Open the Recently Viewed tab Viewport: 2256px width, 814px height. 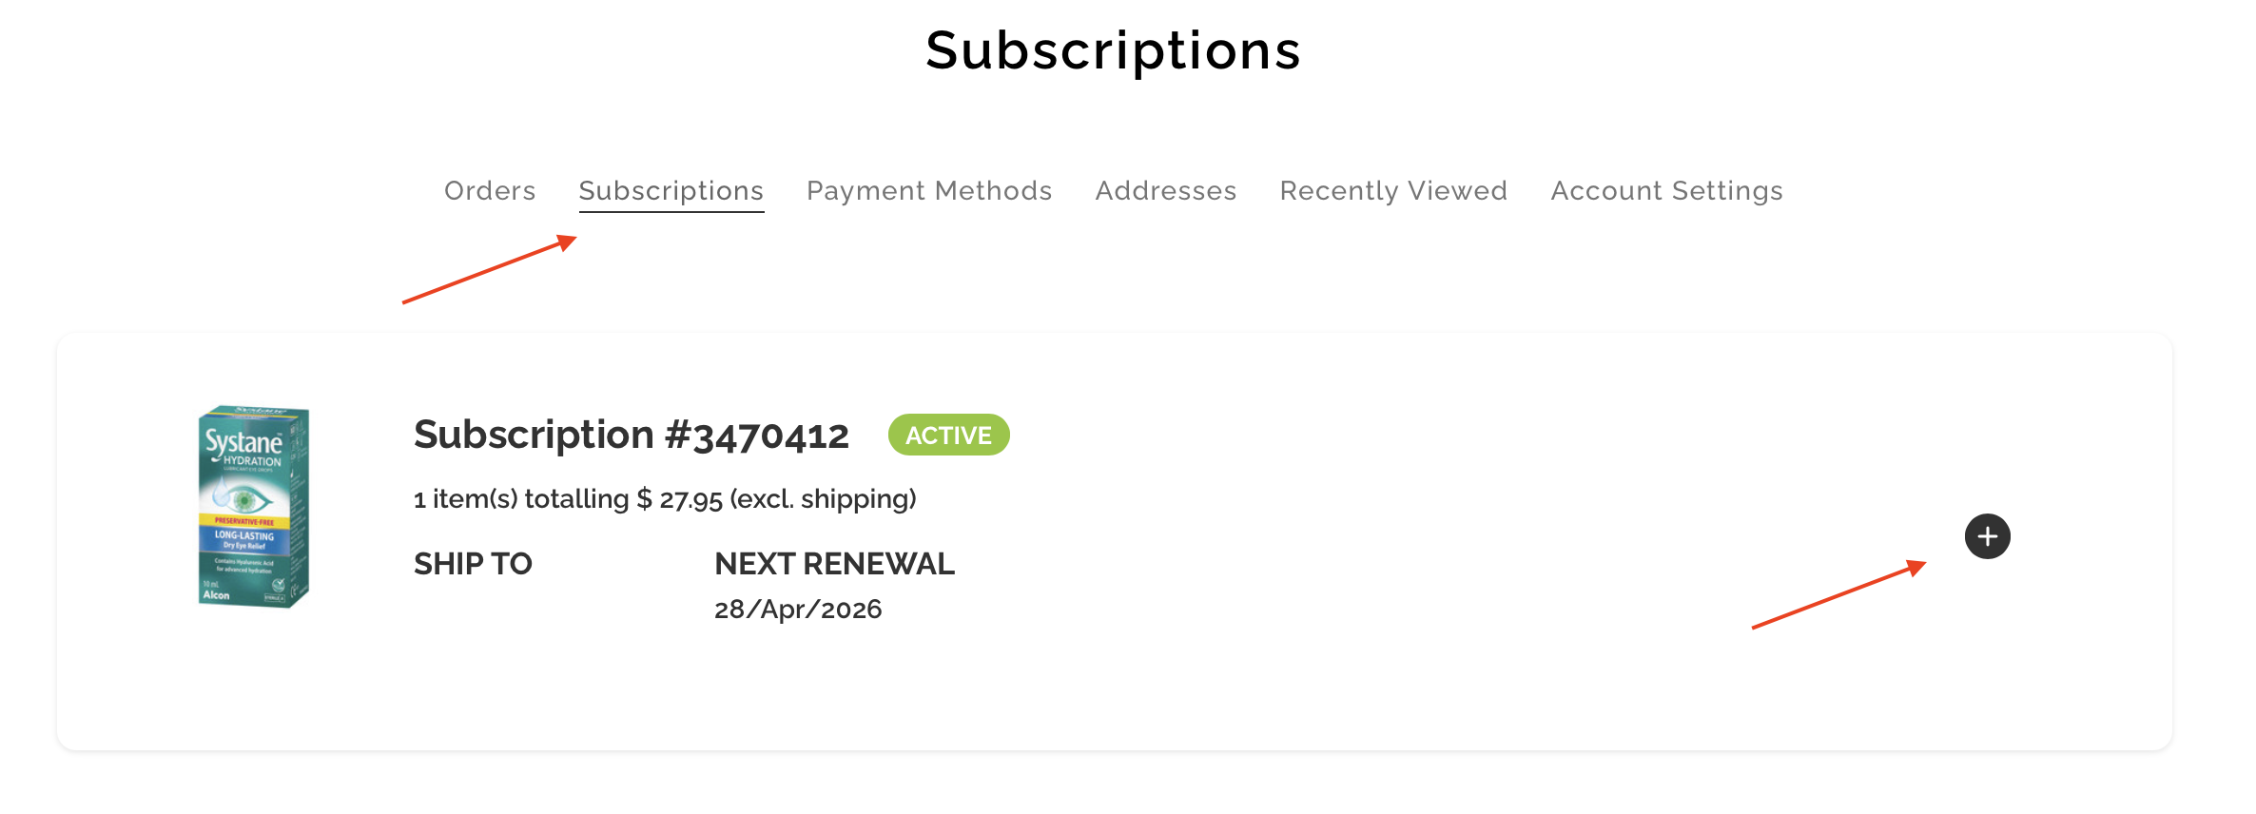1393,191
